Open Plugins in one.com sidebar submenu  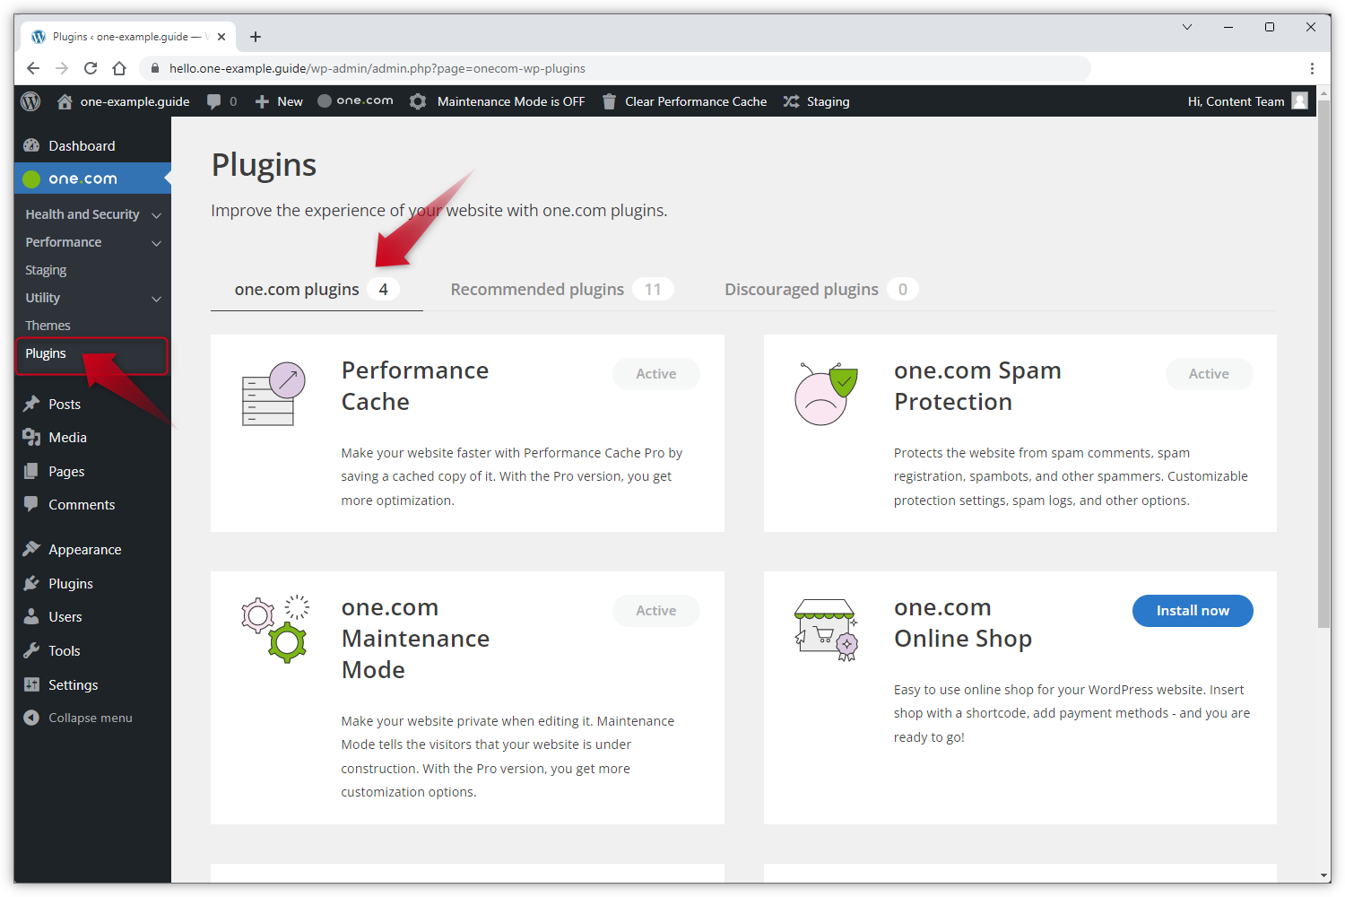pyautogui.click(x=46, y=353)
